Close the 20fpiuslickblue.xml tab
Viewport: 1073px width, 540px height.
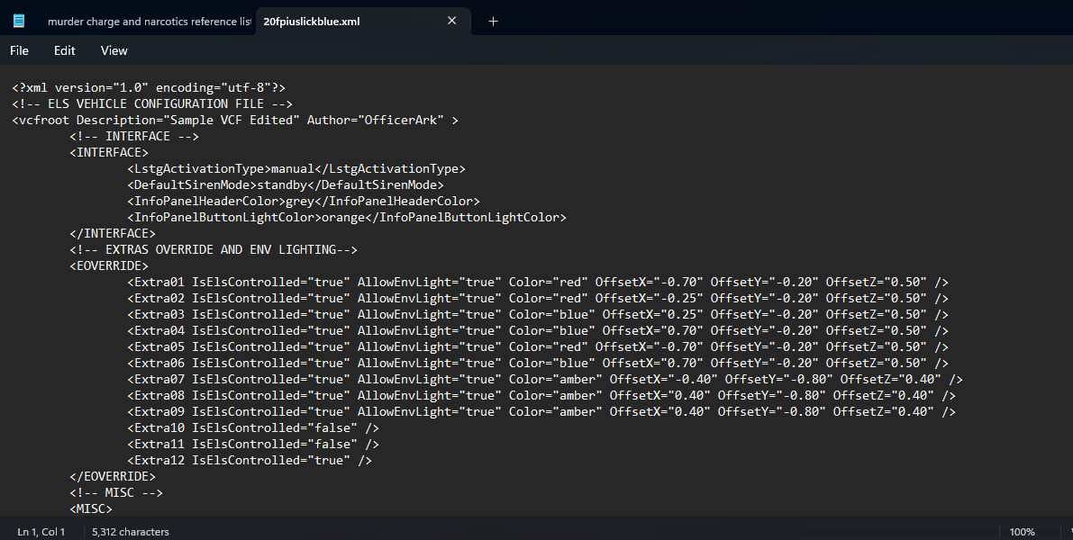[452, 21]
